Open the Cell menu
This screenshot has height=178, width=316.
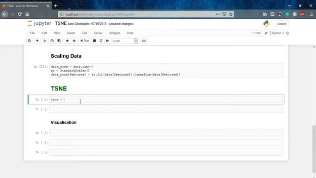point(84,33)
